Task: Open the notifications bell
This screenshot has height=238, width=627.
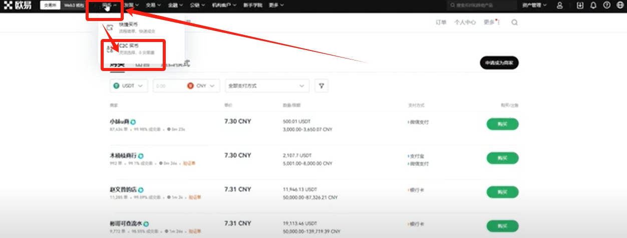Action: (593, 5)
